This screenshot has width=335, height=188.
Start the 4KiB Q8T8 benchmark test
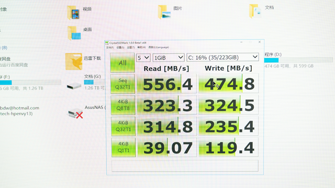point(123,105)
